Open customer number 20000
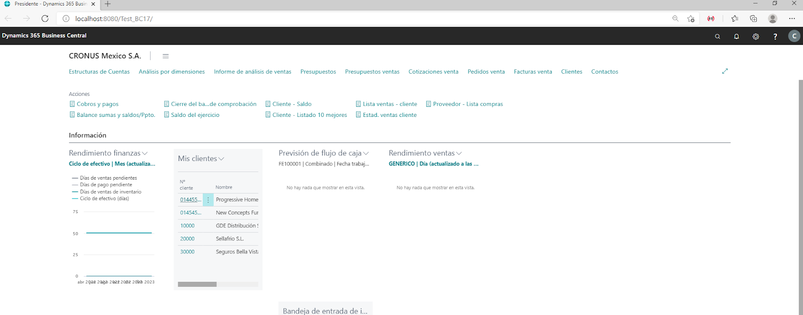This screenshot has width=803, height=315. 187,239
